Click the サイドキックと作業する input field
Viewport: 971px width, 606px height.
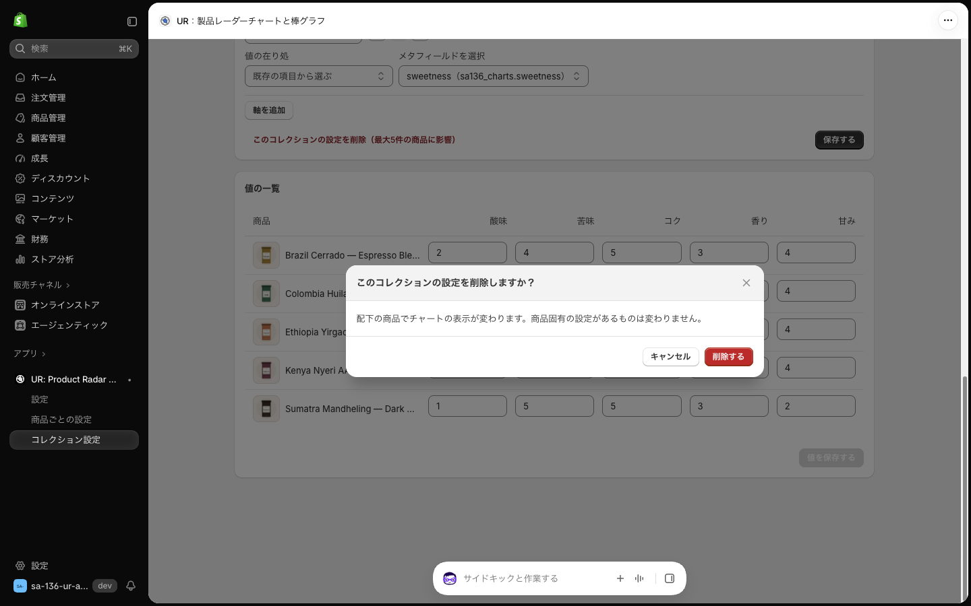coord(533,578)
